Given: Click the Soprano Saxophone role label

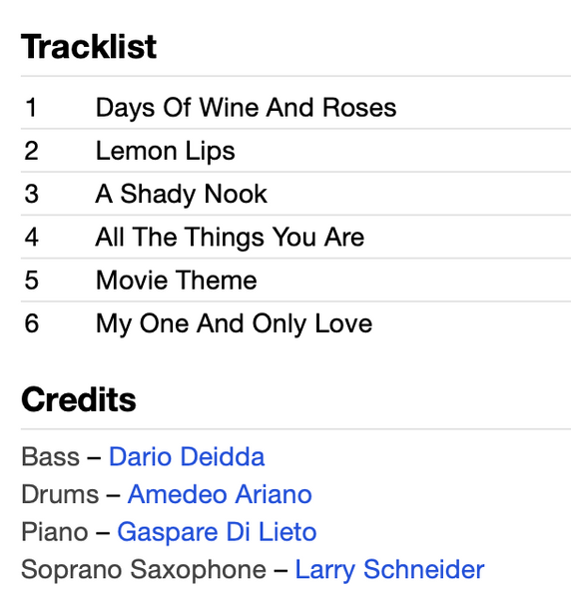Looking at the screenshot, I should coord(144,570).
